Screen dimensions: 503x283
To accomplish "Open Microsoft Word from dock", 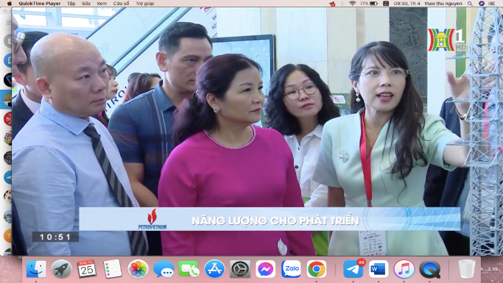I will point(379,269).
